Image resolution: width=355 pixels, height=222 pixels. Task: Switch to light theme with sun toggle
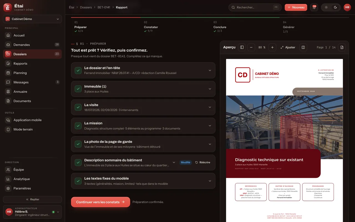coord(326,7)
